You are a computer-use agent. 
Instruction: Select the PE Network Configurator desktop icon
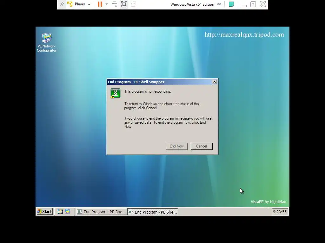[47, 42]
